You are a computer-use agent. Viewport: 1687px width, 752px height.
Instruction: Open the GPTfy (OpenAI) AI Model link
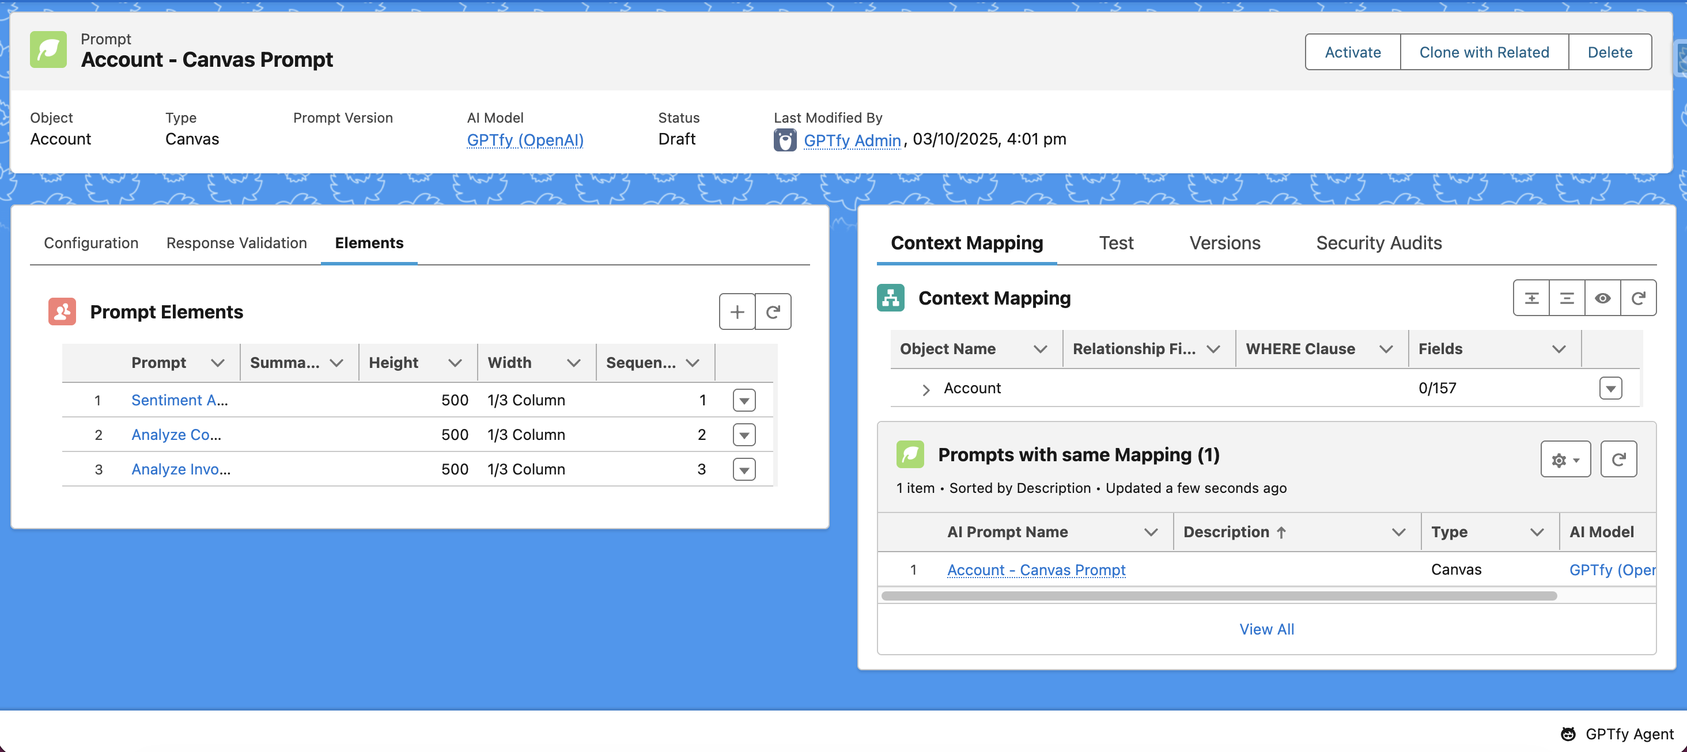(524, 140)
